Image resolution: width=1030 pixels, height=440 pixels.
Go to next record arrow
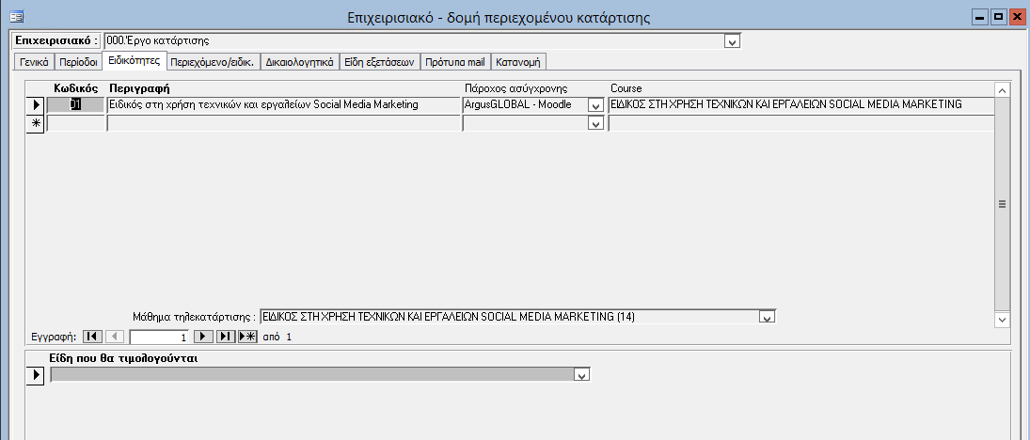pyautogui.click(x=203, y=337)
